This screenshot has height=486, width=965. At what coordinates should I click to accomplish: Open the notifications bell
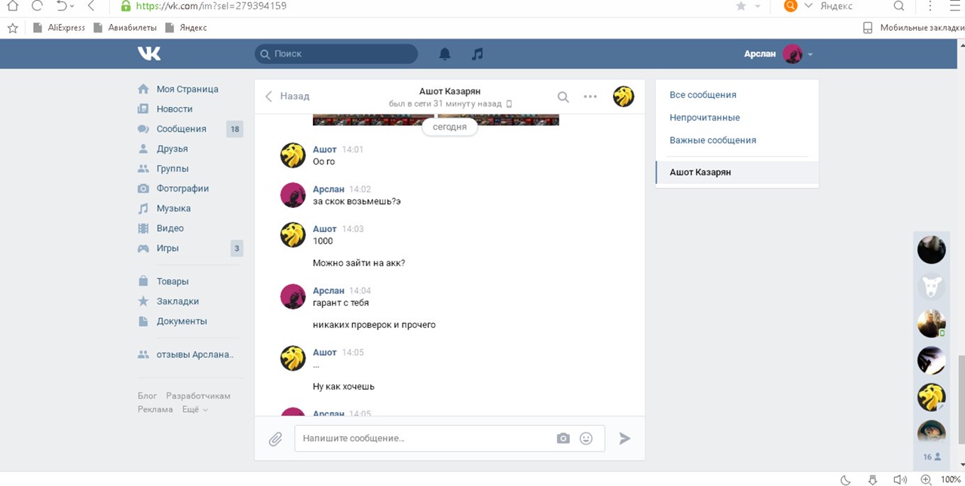click(445, 53)
